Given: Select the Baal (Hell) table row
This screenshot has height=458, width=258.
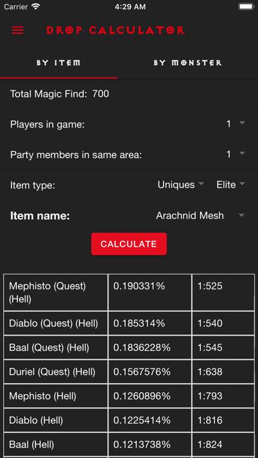Looking at the screenshot, I should click(129, 445).
